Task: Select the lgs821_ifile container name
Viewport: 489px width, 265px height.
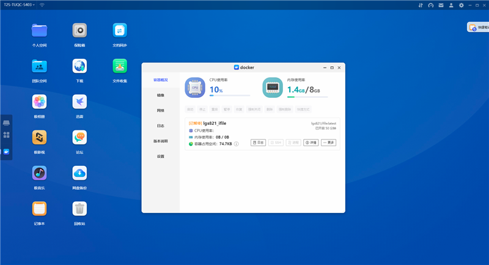Action: [215, 123]
